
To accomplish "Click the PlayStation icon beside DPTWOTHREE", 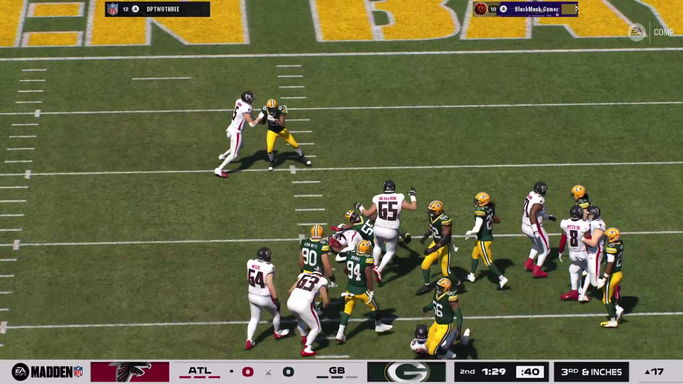I will click(x=136, y=9).
